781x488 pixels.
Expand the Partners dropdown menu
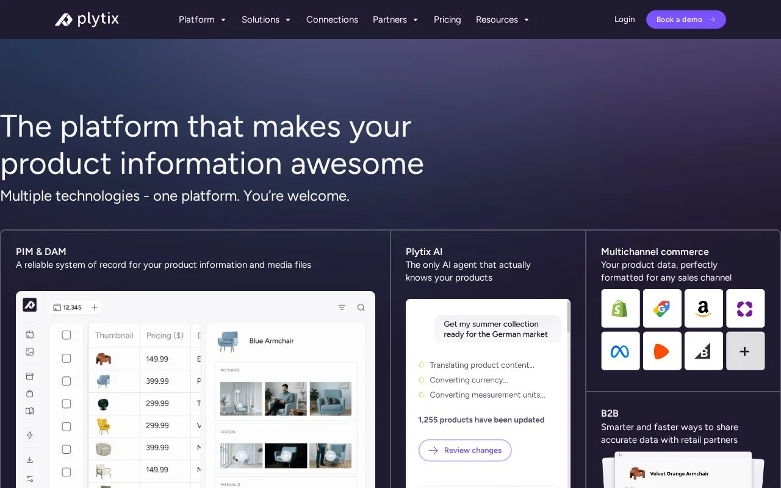pyautogui.click(x=396, y=20)
